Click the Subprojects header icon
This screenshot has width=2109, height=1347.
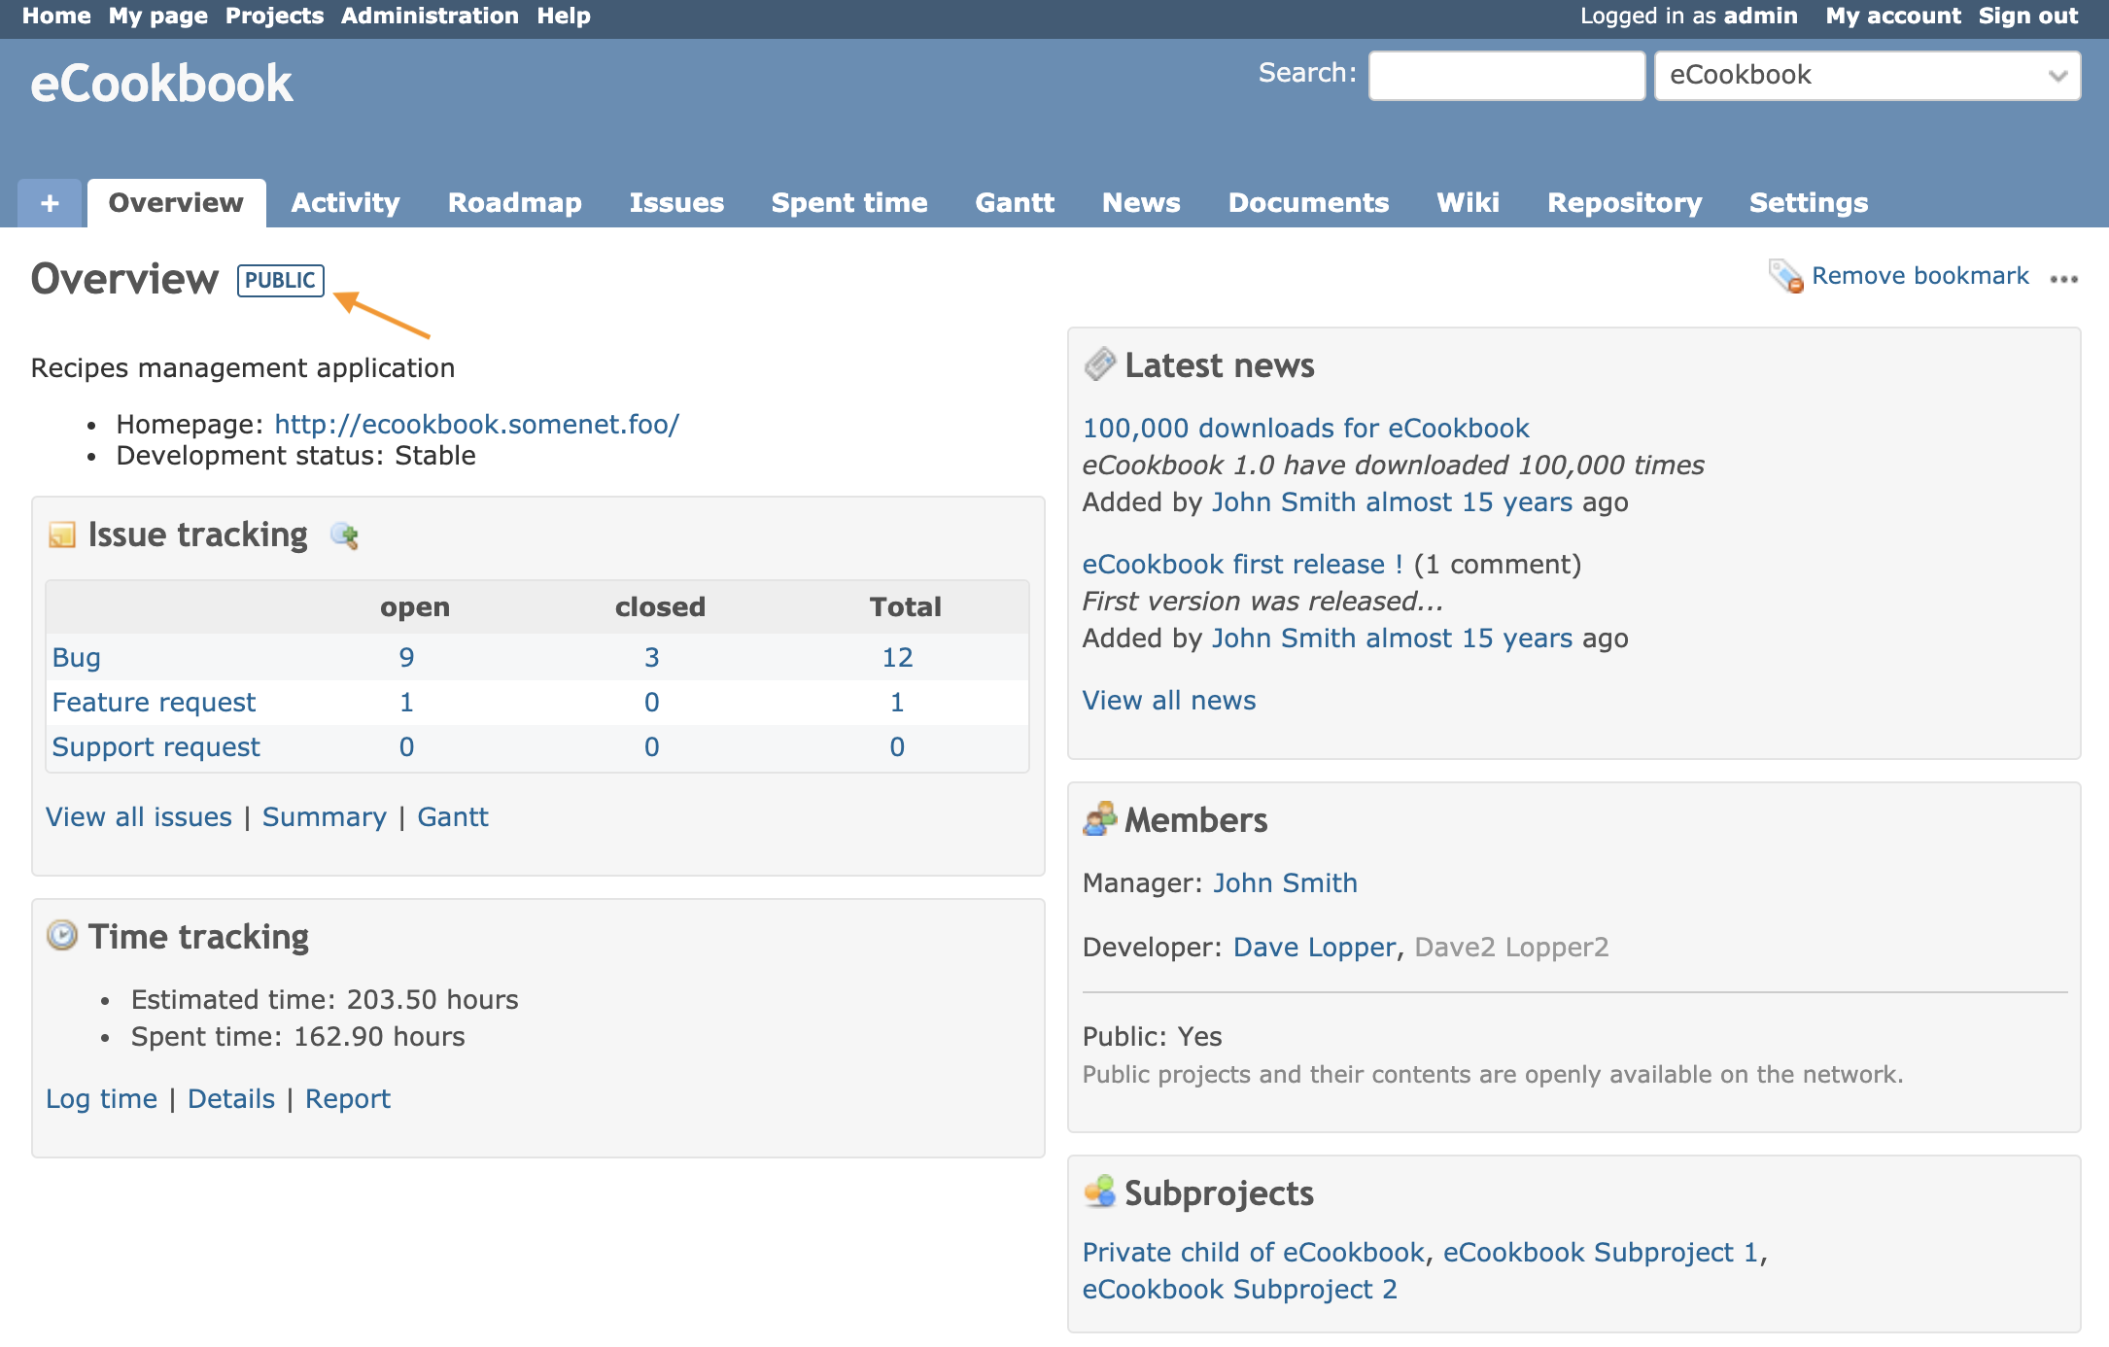pyautogui.click(x=1099, y=1192)
